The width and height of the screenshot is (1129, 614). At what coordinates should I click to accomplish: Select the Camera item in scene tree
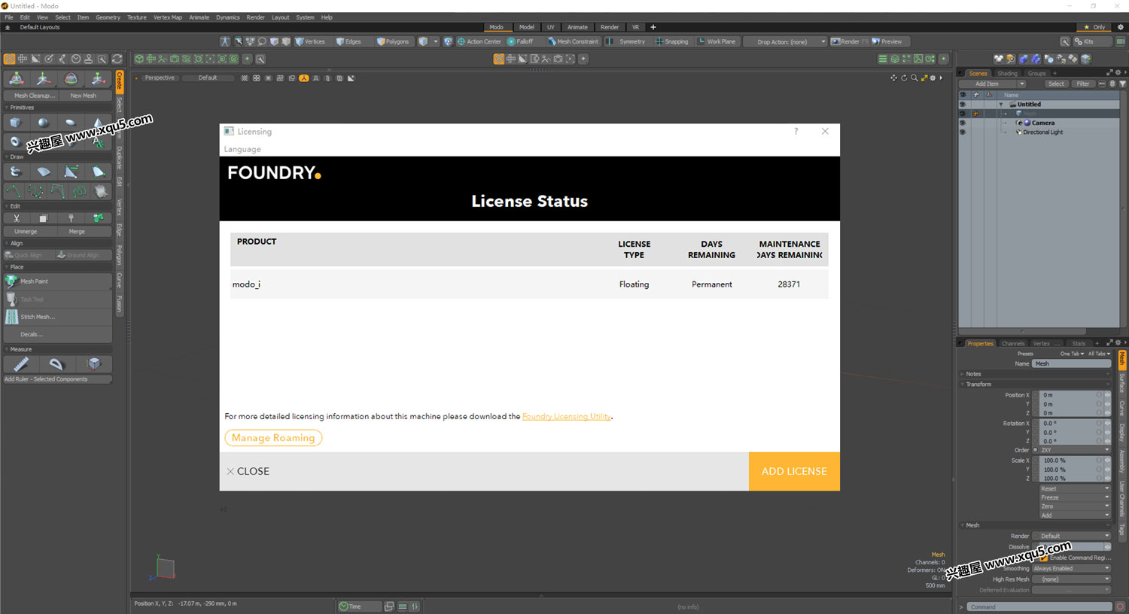pos(1042,123)
